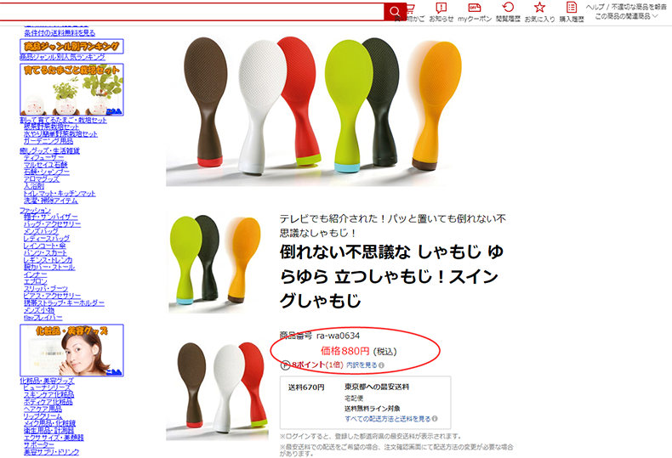The image size is (672, 458).
Task: Click inside the search input field
Action: click(191, 12)
